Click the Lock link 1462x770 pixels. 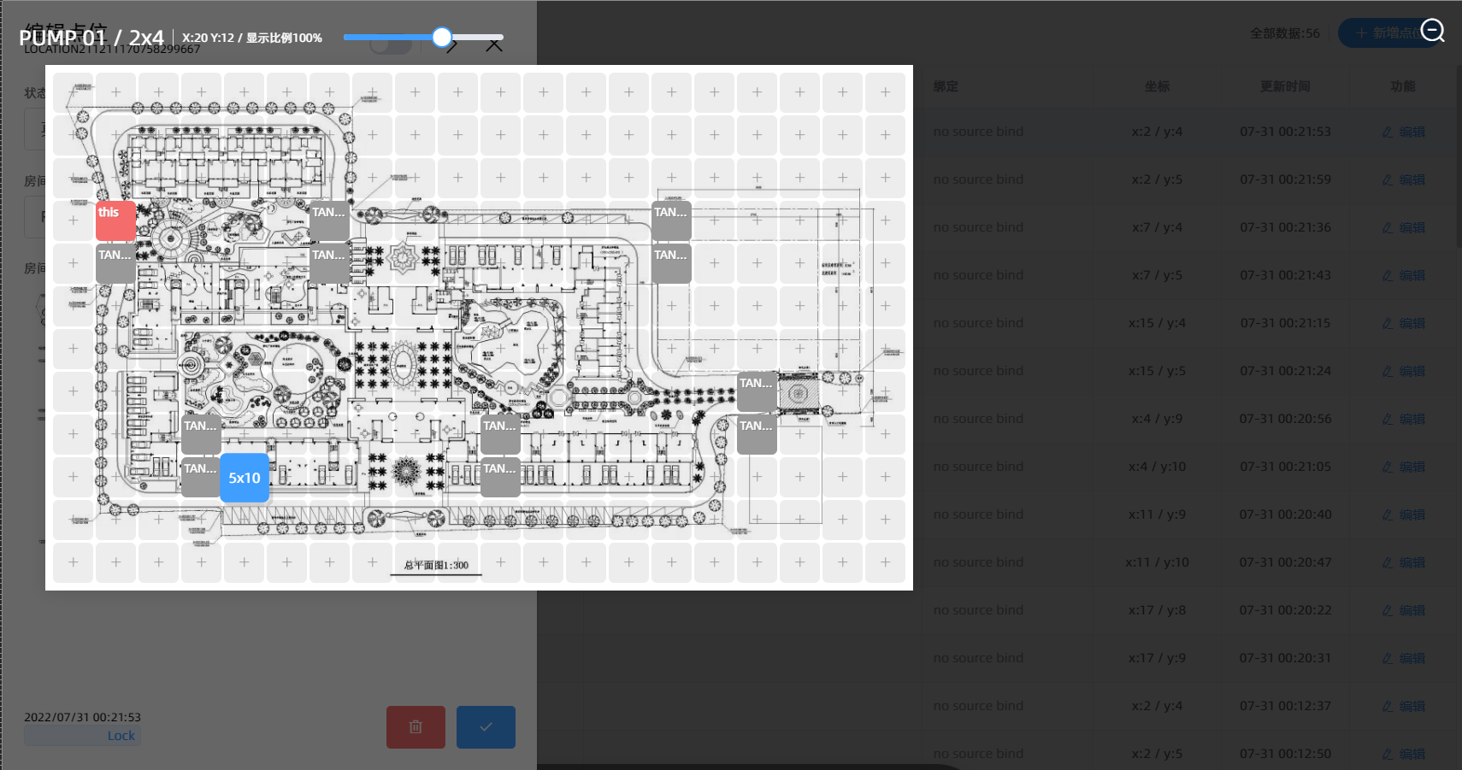121,736
